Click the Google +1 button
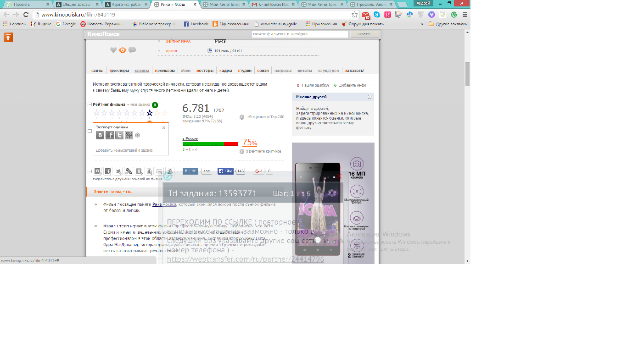 (x=259, y=171)
